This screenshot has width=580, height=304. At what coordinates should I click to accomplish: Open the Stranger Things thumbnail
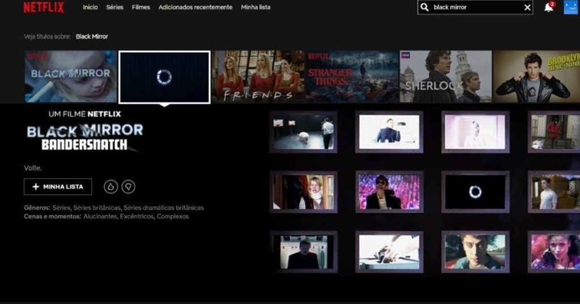coord(352,77)
